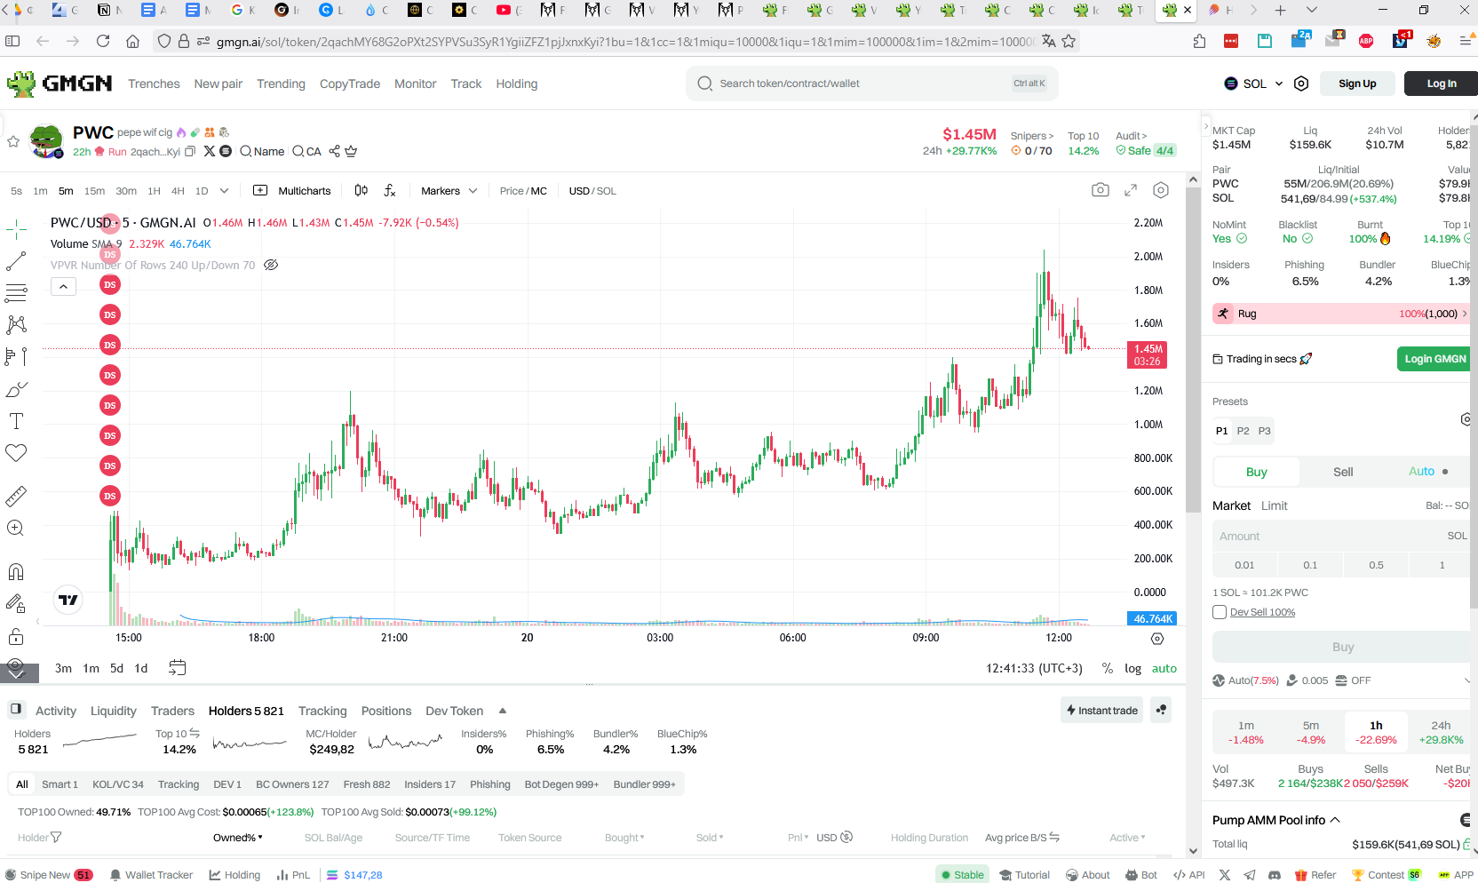Lock all drawing tools

coord(16,636)
